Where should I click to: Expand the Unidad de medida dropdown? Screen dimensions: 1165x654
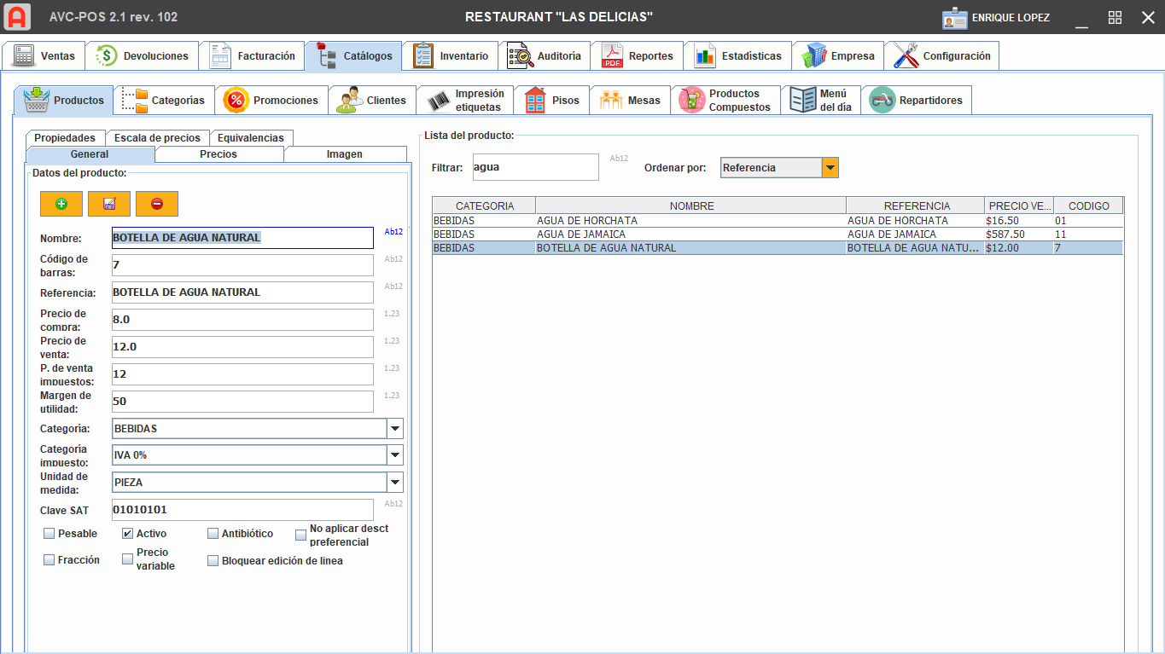[x=394, y=483]
